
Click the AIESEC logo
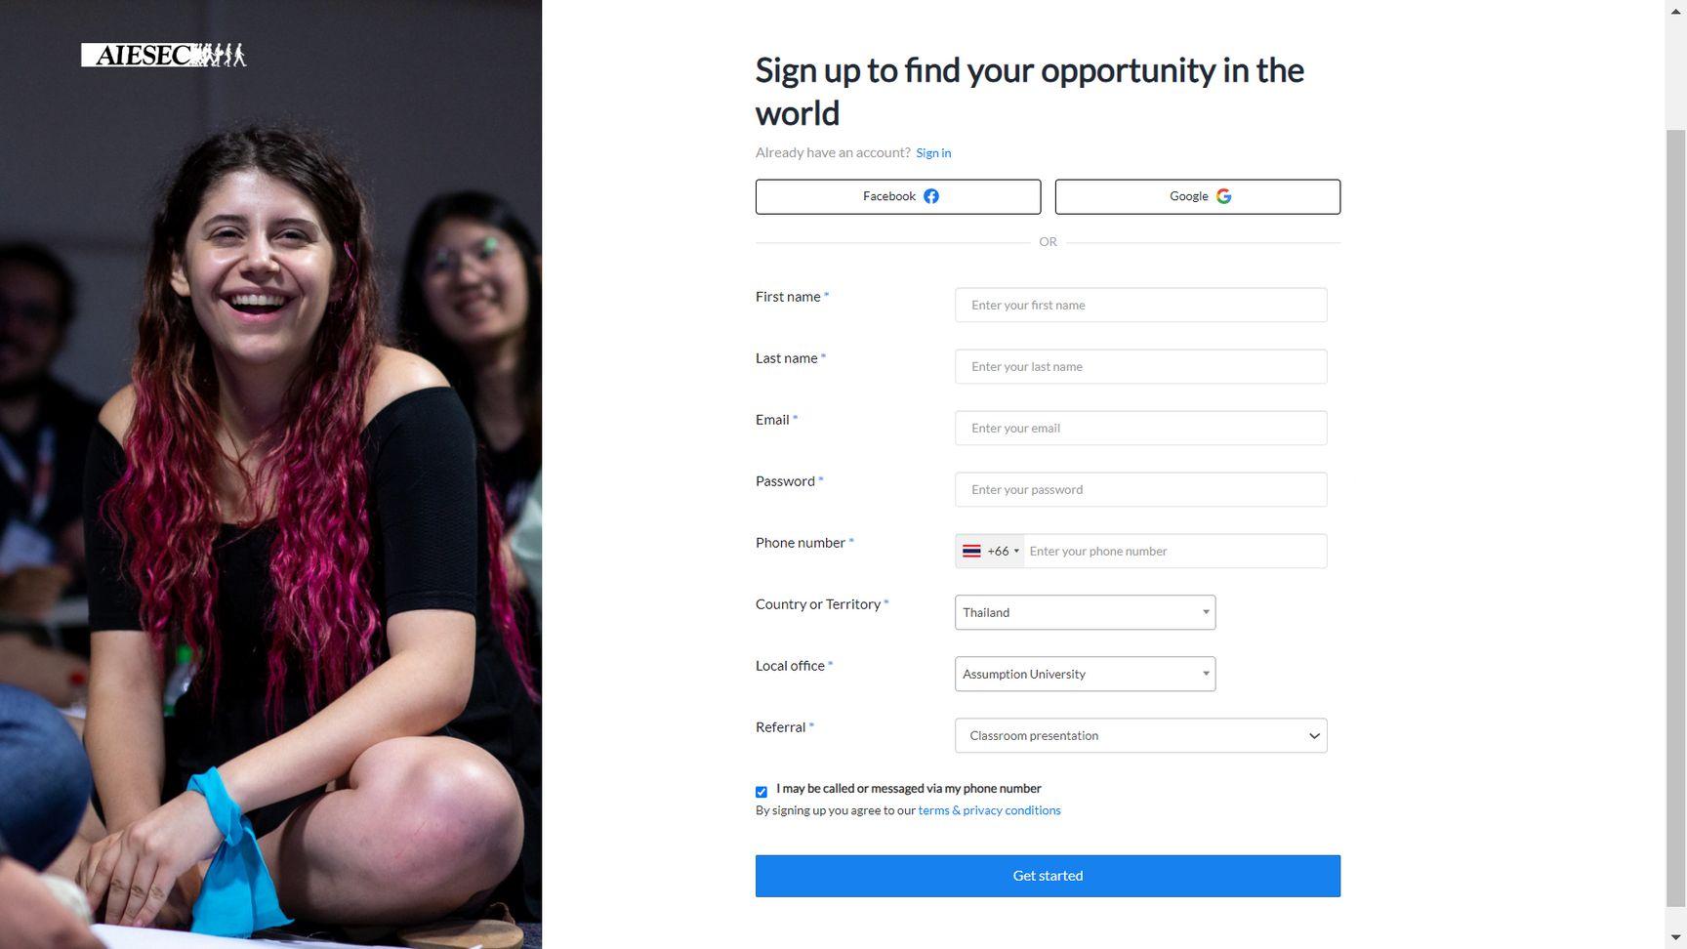pos(164,55)
